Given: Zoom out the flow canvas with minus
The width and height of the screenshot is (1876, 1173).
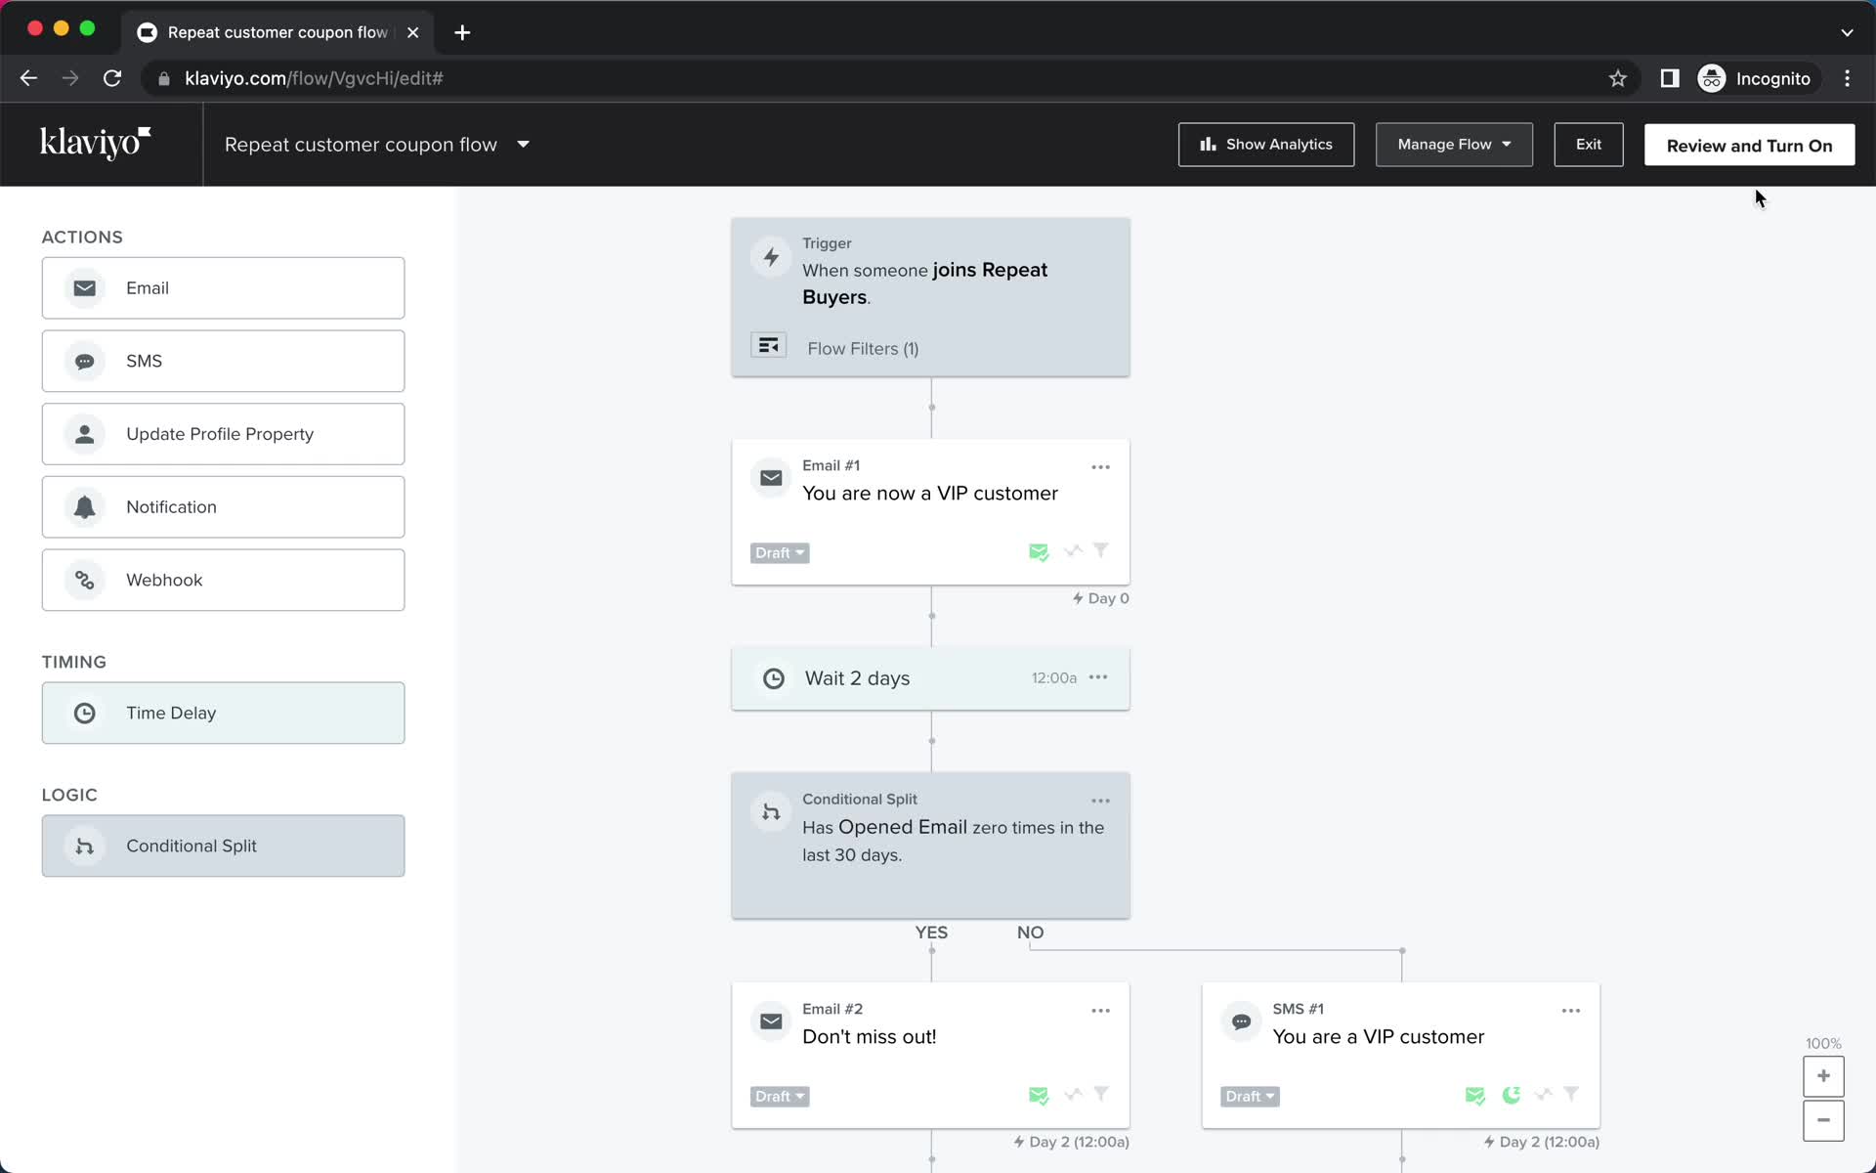Looking at the screenshot, I should click(1823, 1120).
